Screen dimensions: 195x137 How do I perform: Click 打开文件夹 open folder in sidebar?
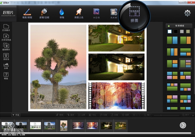point(6,38)
